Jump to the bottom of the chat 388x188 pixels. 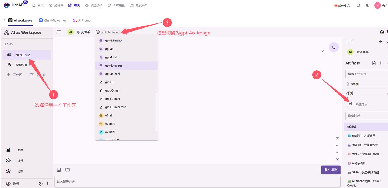click(x=337, y=159)
